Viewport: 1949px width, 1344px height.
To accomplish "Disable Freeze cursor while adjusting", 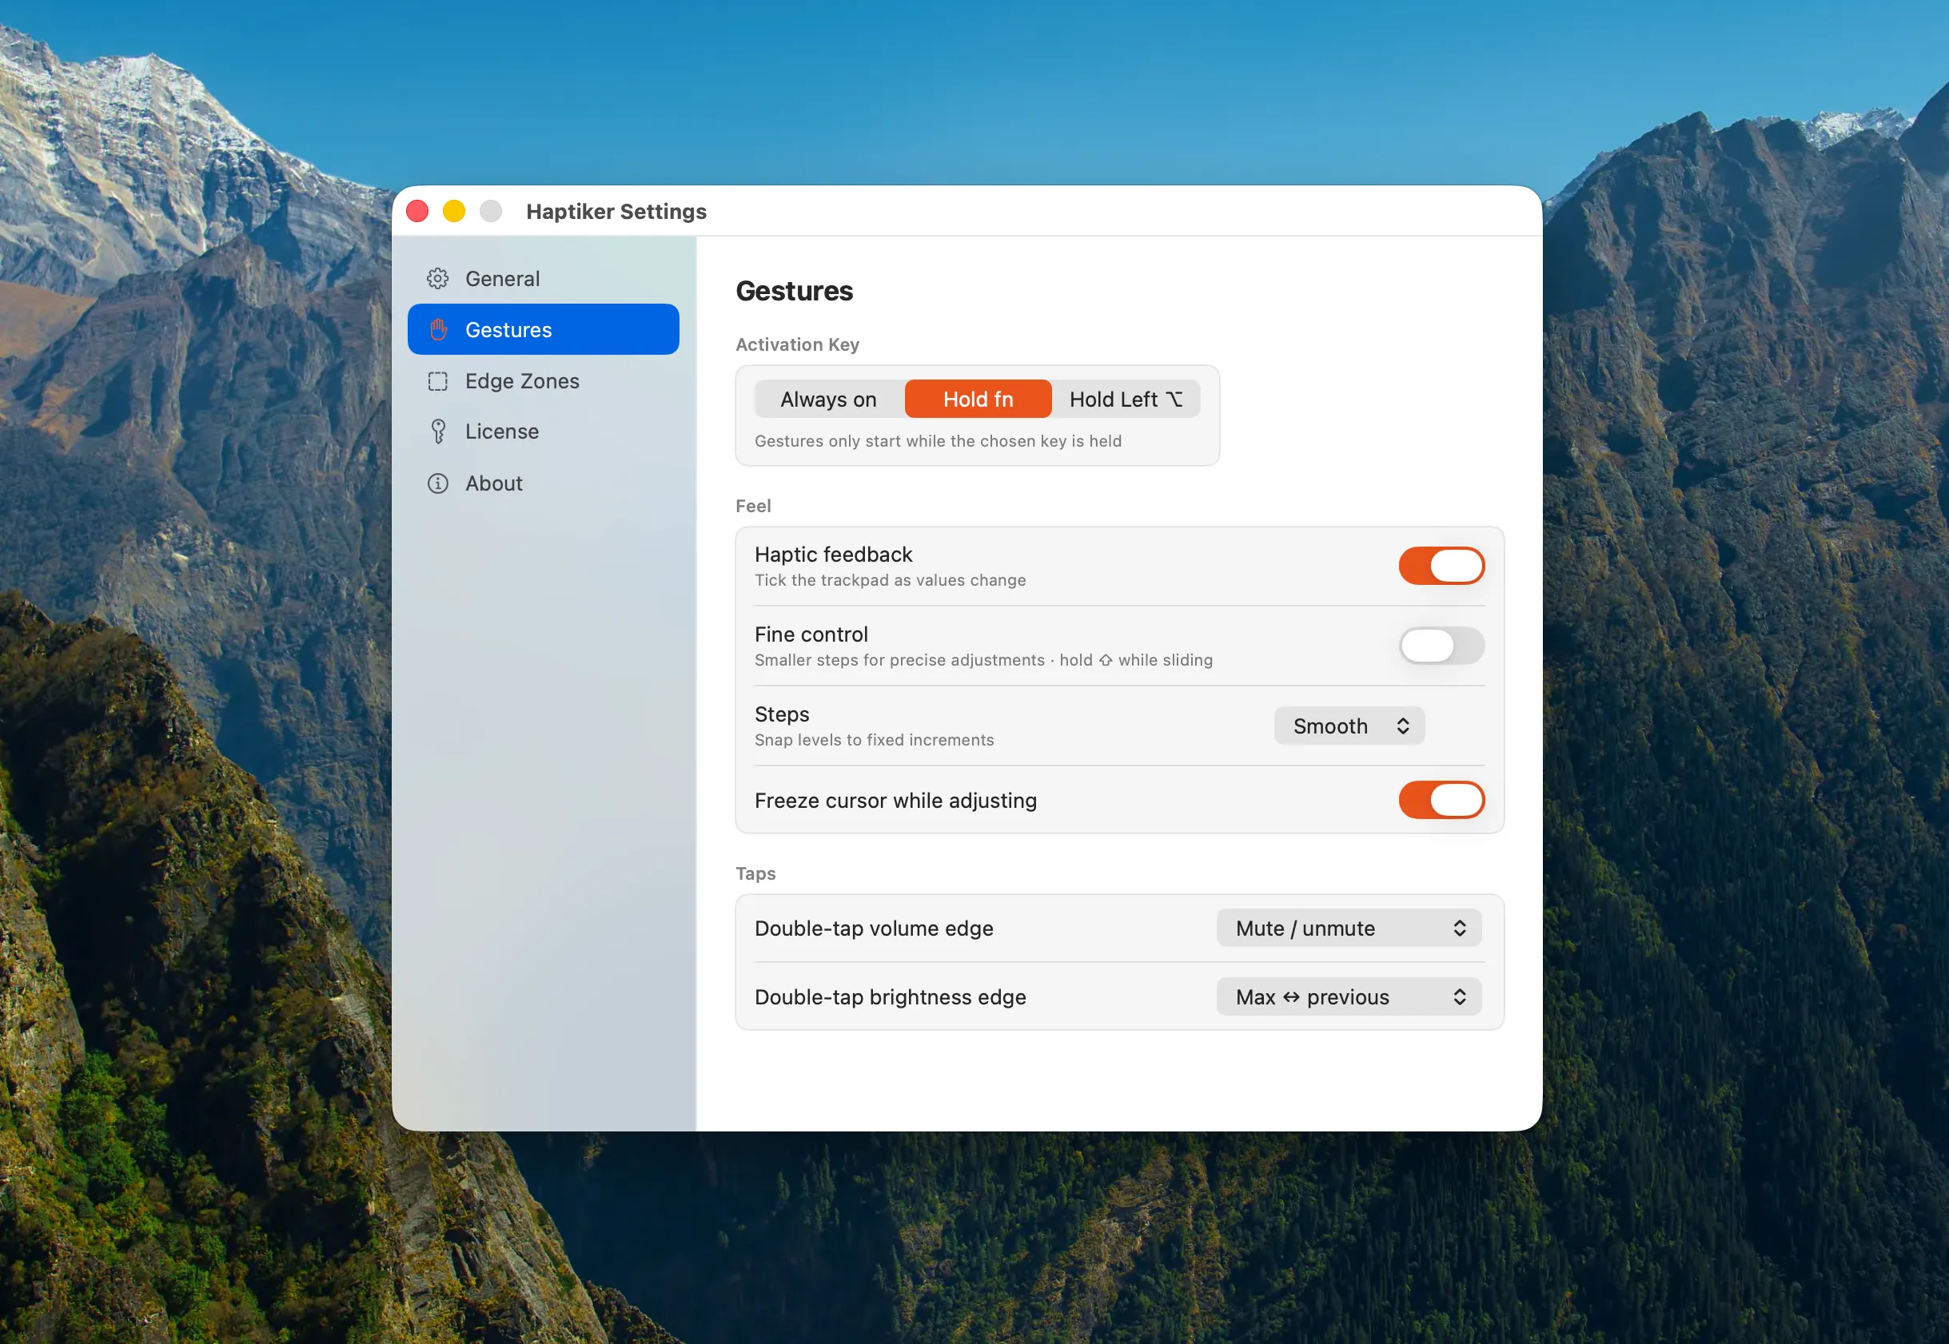I will 1441,800.
